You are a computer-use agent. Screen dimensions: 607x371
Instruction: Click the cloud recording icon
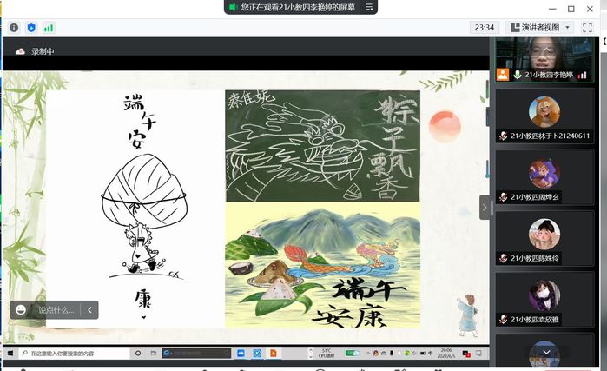coord(20,51)
